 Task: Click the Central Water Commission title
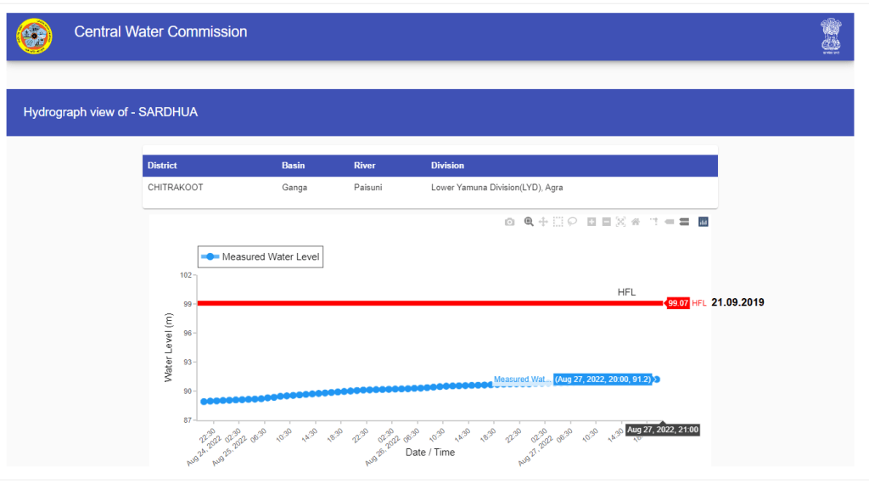click(x=160, y=32)
